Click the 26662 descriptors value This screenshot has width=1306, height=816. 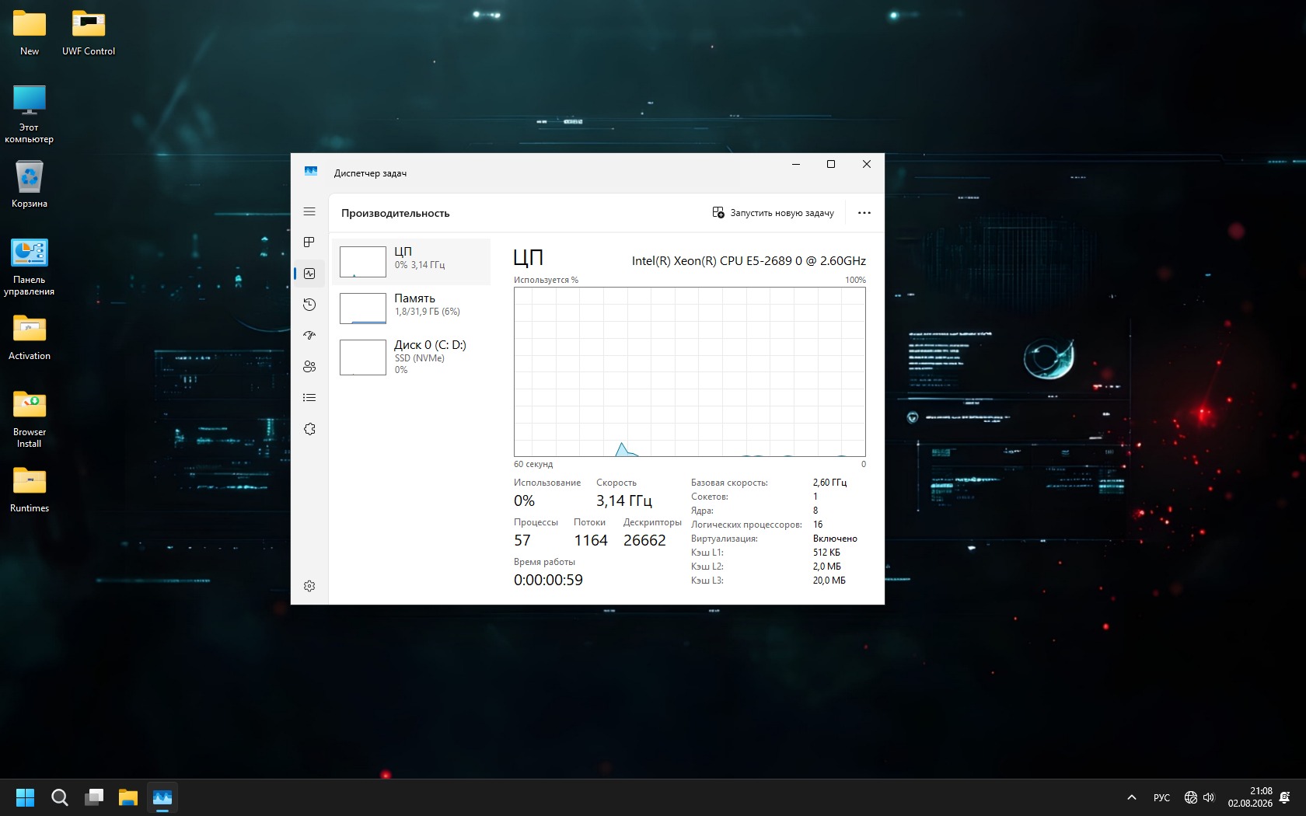[x=644, y=541]
